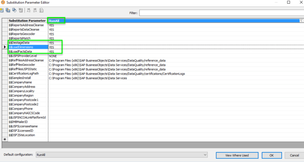The image size is (304, 162).
Task: Click the NONE value for $$USPSProviderLevel
Action: click(x=53, y=56)
